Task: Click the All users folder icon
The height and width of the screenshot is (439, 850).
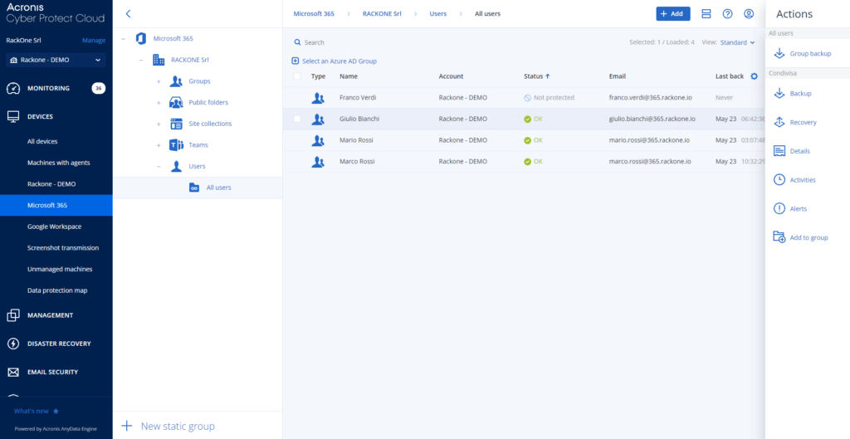Action: [x=194, y=188]
